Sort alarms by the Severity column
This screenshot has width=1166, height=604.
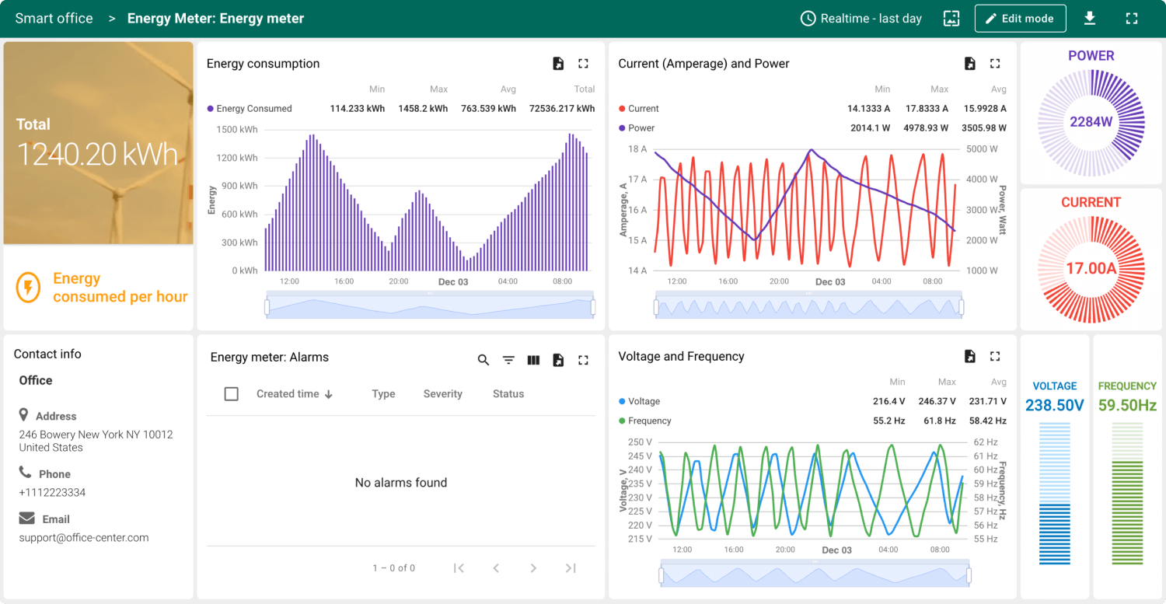[443, 394]
